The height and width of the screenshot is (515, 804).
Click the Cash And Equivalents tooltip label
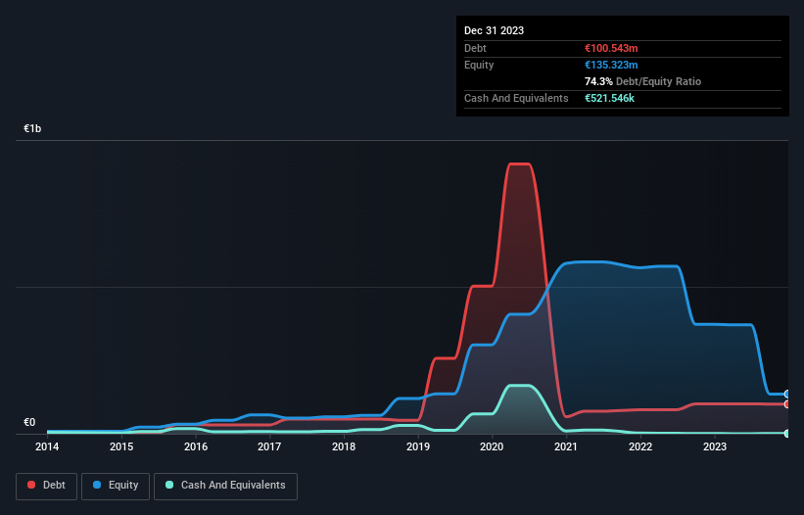pyautogui.click(x=516, y=98)
